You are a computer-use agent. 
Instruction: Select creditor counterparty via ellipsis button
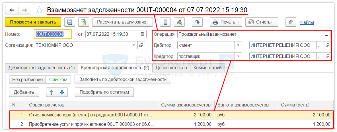click(x=320, y=56)
